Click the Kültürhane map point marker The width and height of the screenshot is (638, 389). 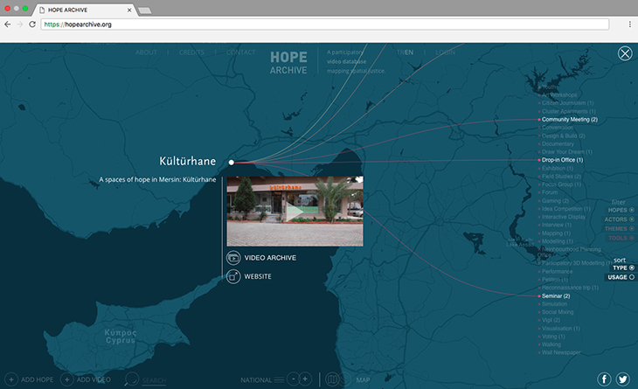click(231, 163)
